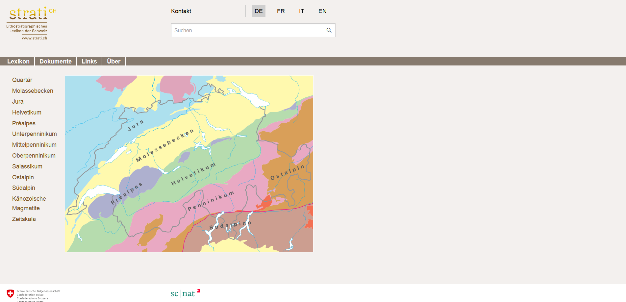Go to the Quartär section
The height and width of the screenshot is (302, 626).
[22, 80]
